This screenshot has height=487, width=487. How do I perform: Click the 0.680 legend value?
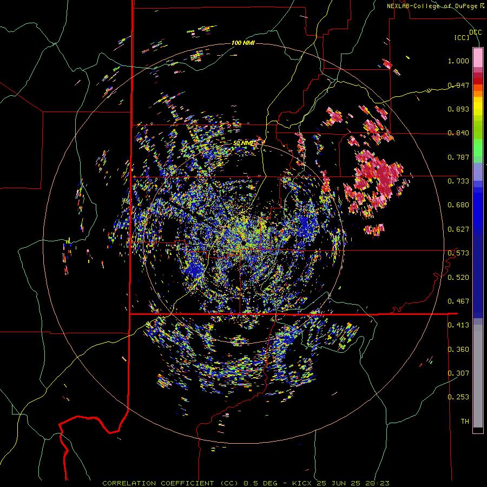pyautogui.click(x=458, y=205)
